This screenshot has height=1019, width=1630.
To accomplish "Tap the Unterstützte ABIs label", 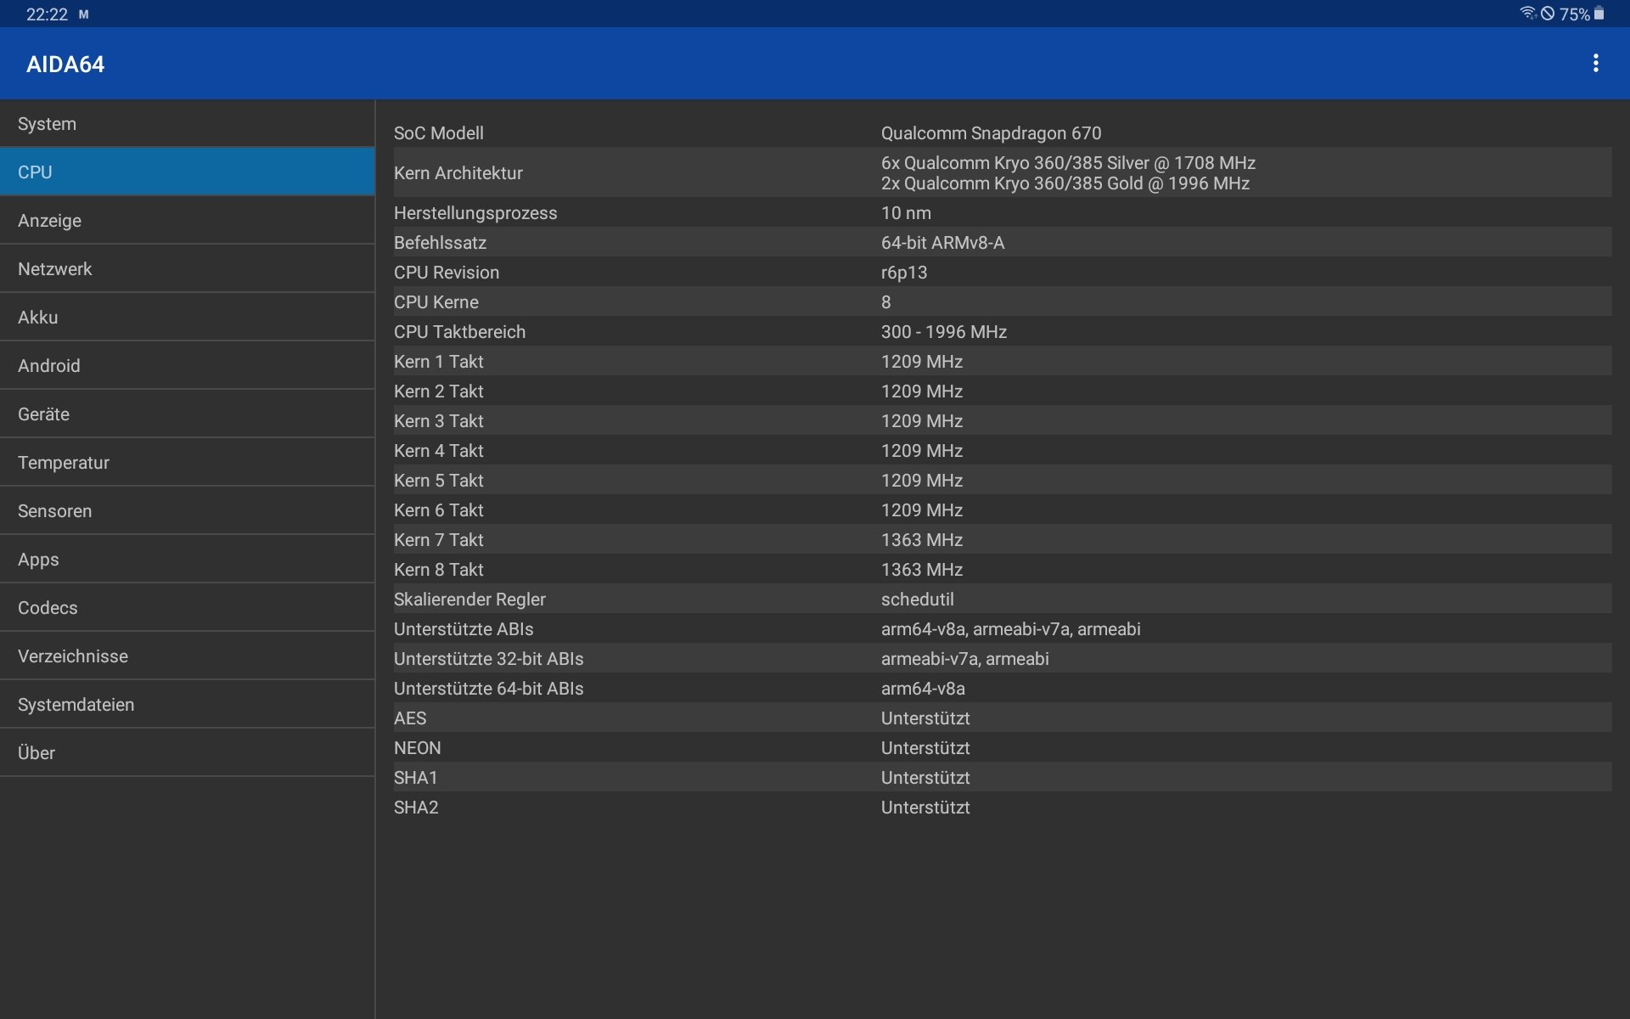I will click(464, 629).
